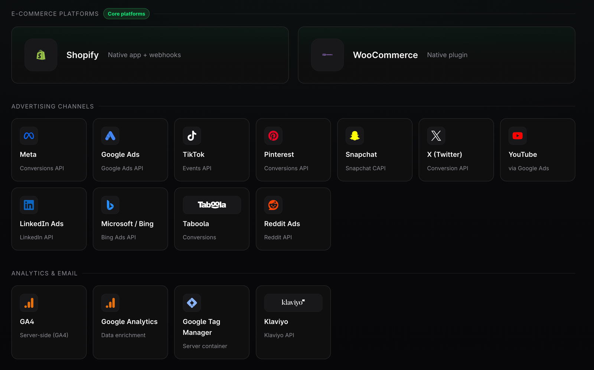594x370 pixels.
Task: Click the X (Twitter) logo icon
Action: point(436,136)
